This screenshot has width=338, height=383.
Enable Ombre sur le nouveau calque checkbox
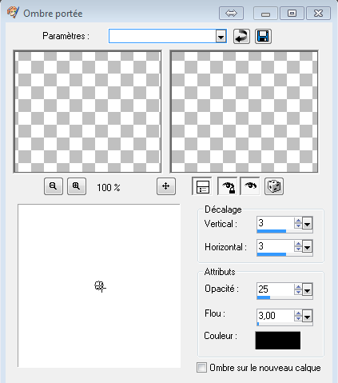tap(201, 368)
